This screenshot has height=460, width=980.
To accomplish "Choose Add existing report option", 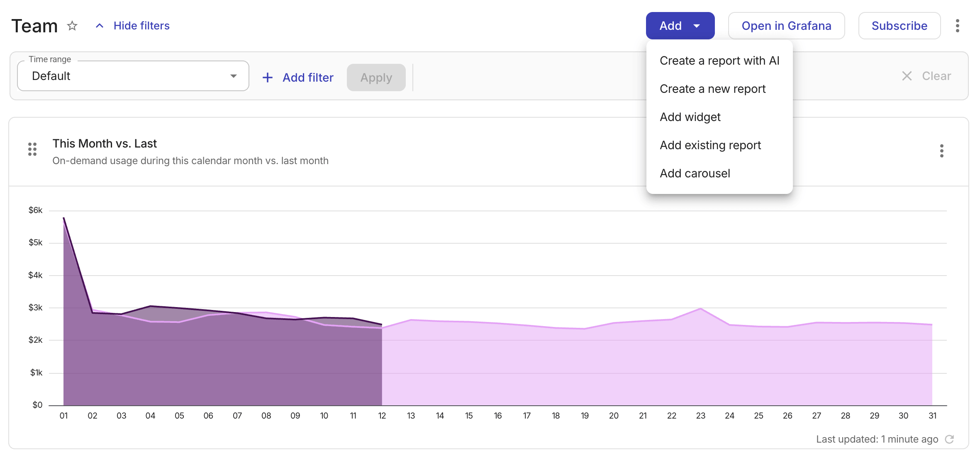I will (719, 145).
